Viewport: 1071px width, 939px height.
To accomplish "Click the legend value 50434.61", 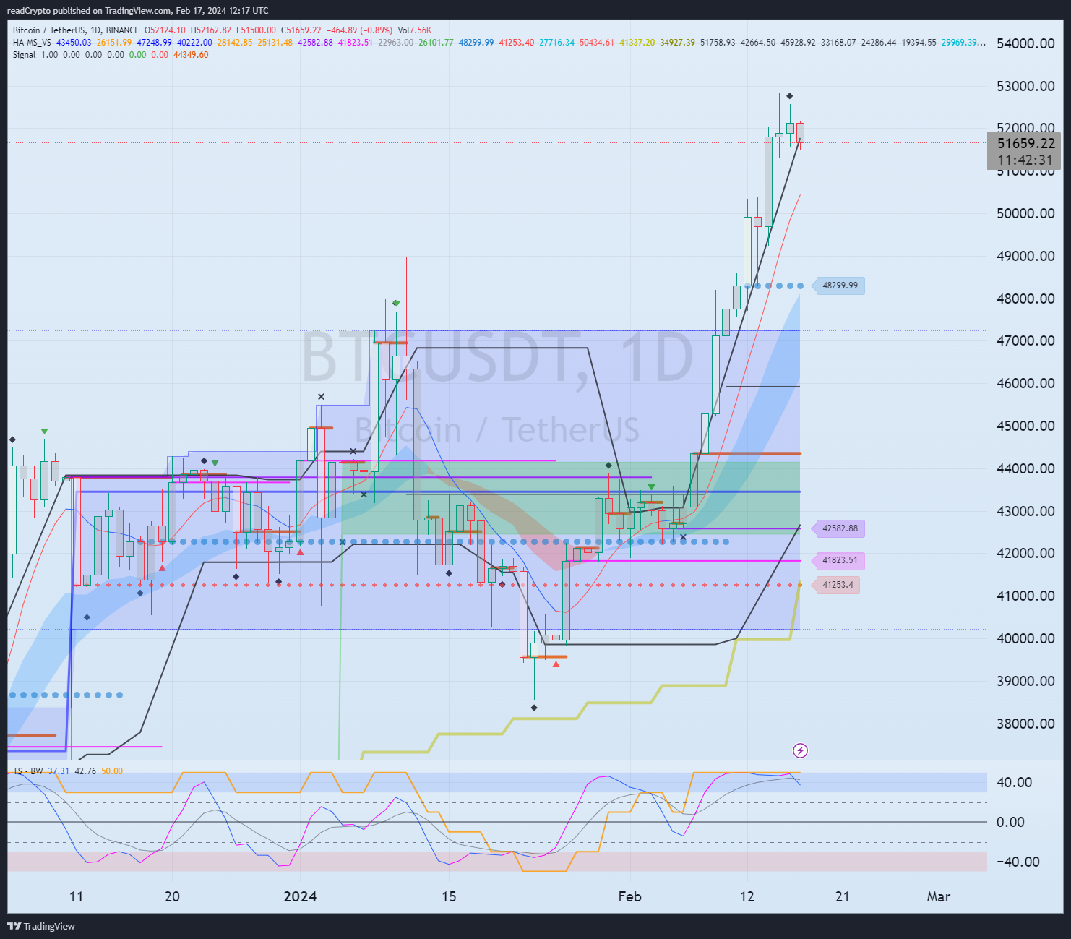I will pos(597,43).
